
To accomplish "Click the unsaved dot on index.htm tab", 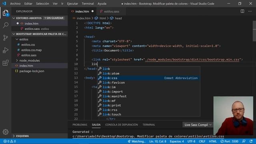I will 92,11.
